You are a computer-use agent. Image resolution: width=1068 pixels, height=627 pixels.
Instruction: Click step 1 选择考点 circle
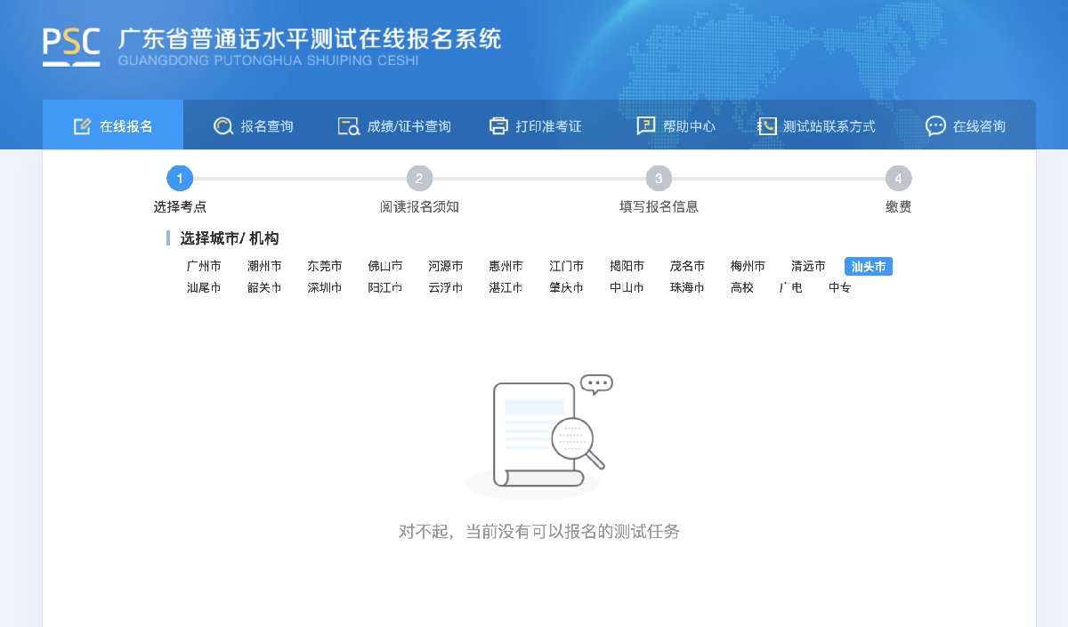tap(180, 179)
